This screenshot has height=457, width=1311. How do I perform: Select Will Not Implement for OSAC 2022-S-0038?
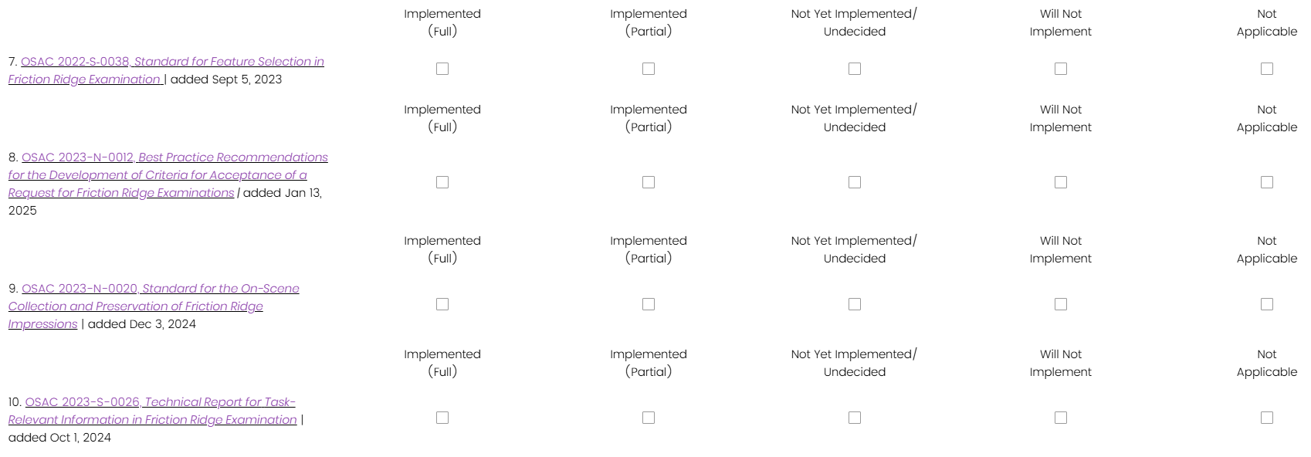click(1061, 69)
